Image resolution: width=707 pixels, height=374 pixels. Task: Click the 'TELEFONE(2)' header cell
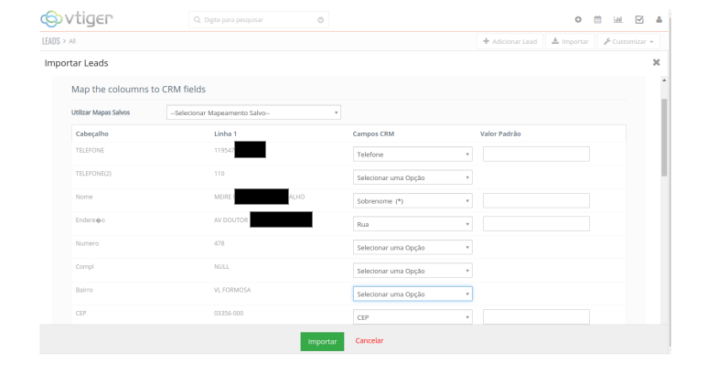click(93, 174)
